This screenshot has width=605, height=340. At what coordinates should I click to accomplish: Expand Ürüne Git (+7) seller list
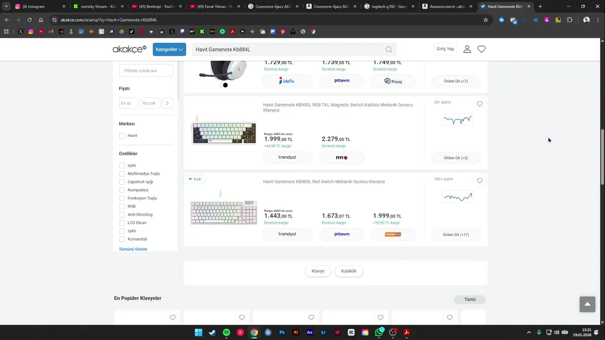(456, 81)
